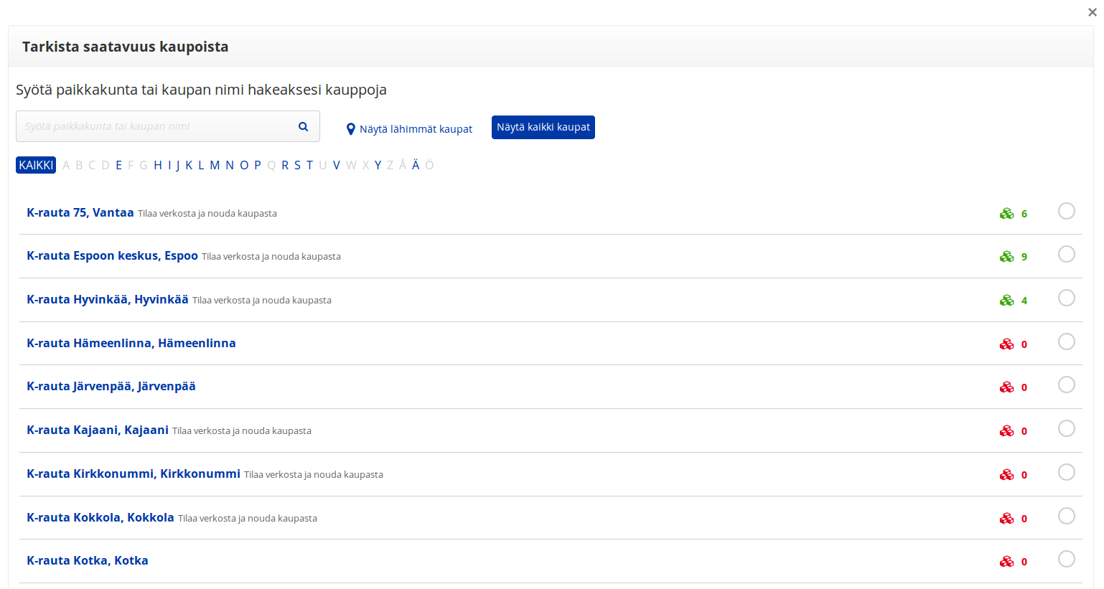
Task: Open the K-rauta Kajaani, Kajaani link
Action: (98, 430)
